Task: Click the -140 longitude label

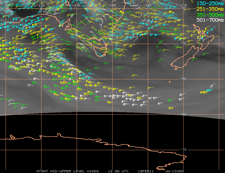Action: [76, 5]
